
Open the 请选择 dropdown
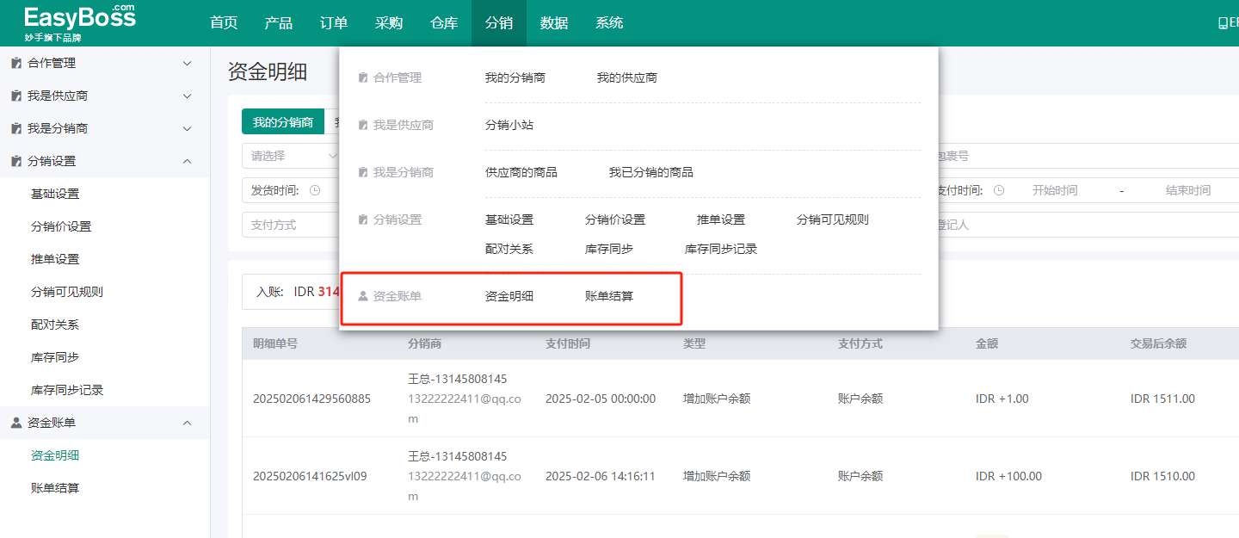[291, 156]
